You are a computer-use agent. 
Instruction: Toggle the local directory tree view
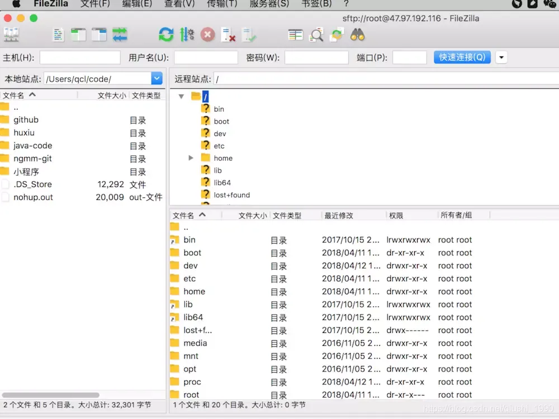coord(78,35)
